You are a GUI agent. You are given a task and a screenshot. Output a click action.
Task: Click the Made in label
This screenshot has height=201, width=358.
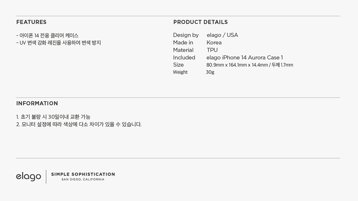183,43
